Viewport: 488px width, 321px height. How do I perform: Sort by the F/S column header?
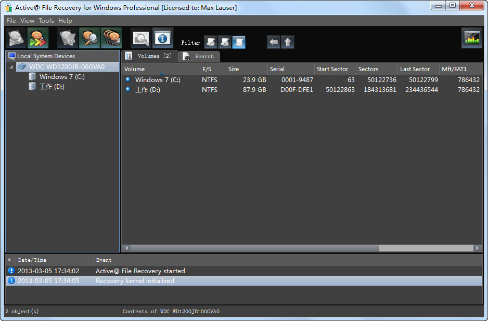213,69
